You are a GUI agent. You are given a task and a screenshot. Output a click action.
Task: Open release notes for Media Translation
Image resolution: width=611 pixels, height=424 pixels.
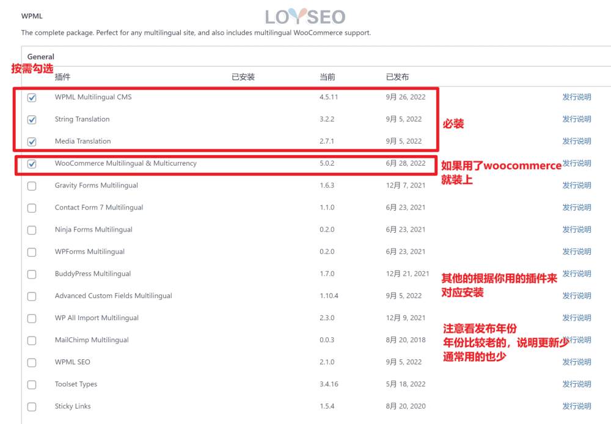coord(577,141)
